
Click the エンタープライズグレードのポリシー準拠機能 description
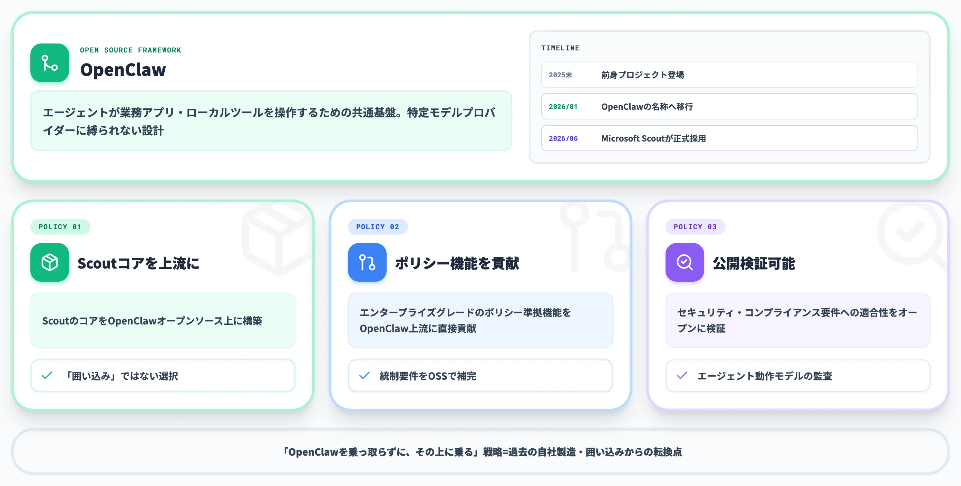click(480, 320)
